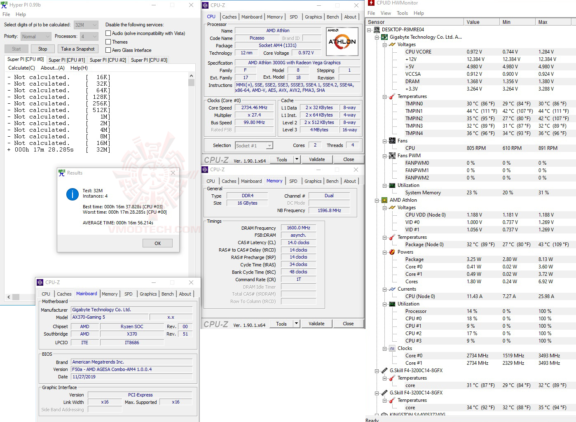
Task: Click Take a Snapshot button
Action: 78,49
